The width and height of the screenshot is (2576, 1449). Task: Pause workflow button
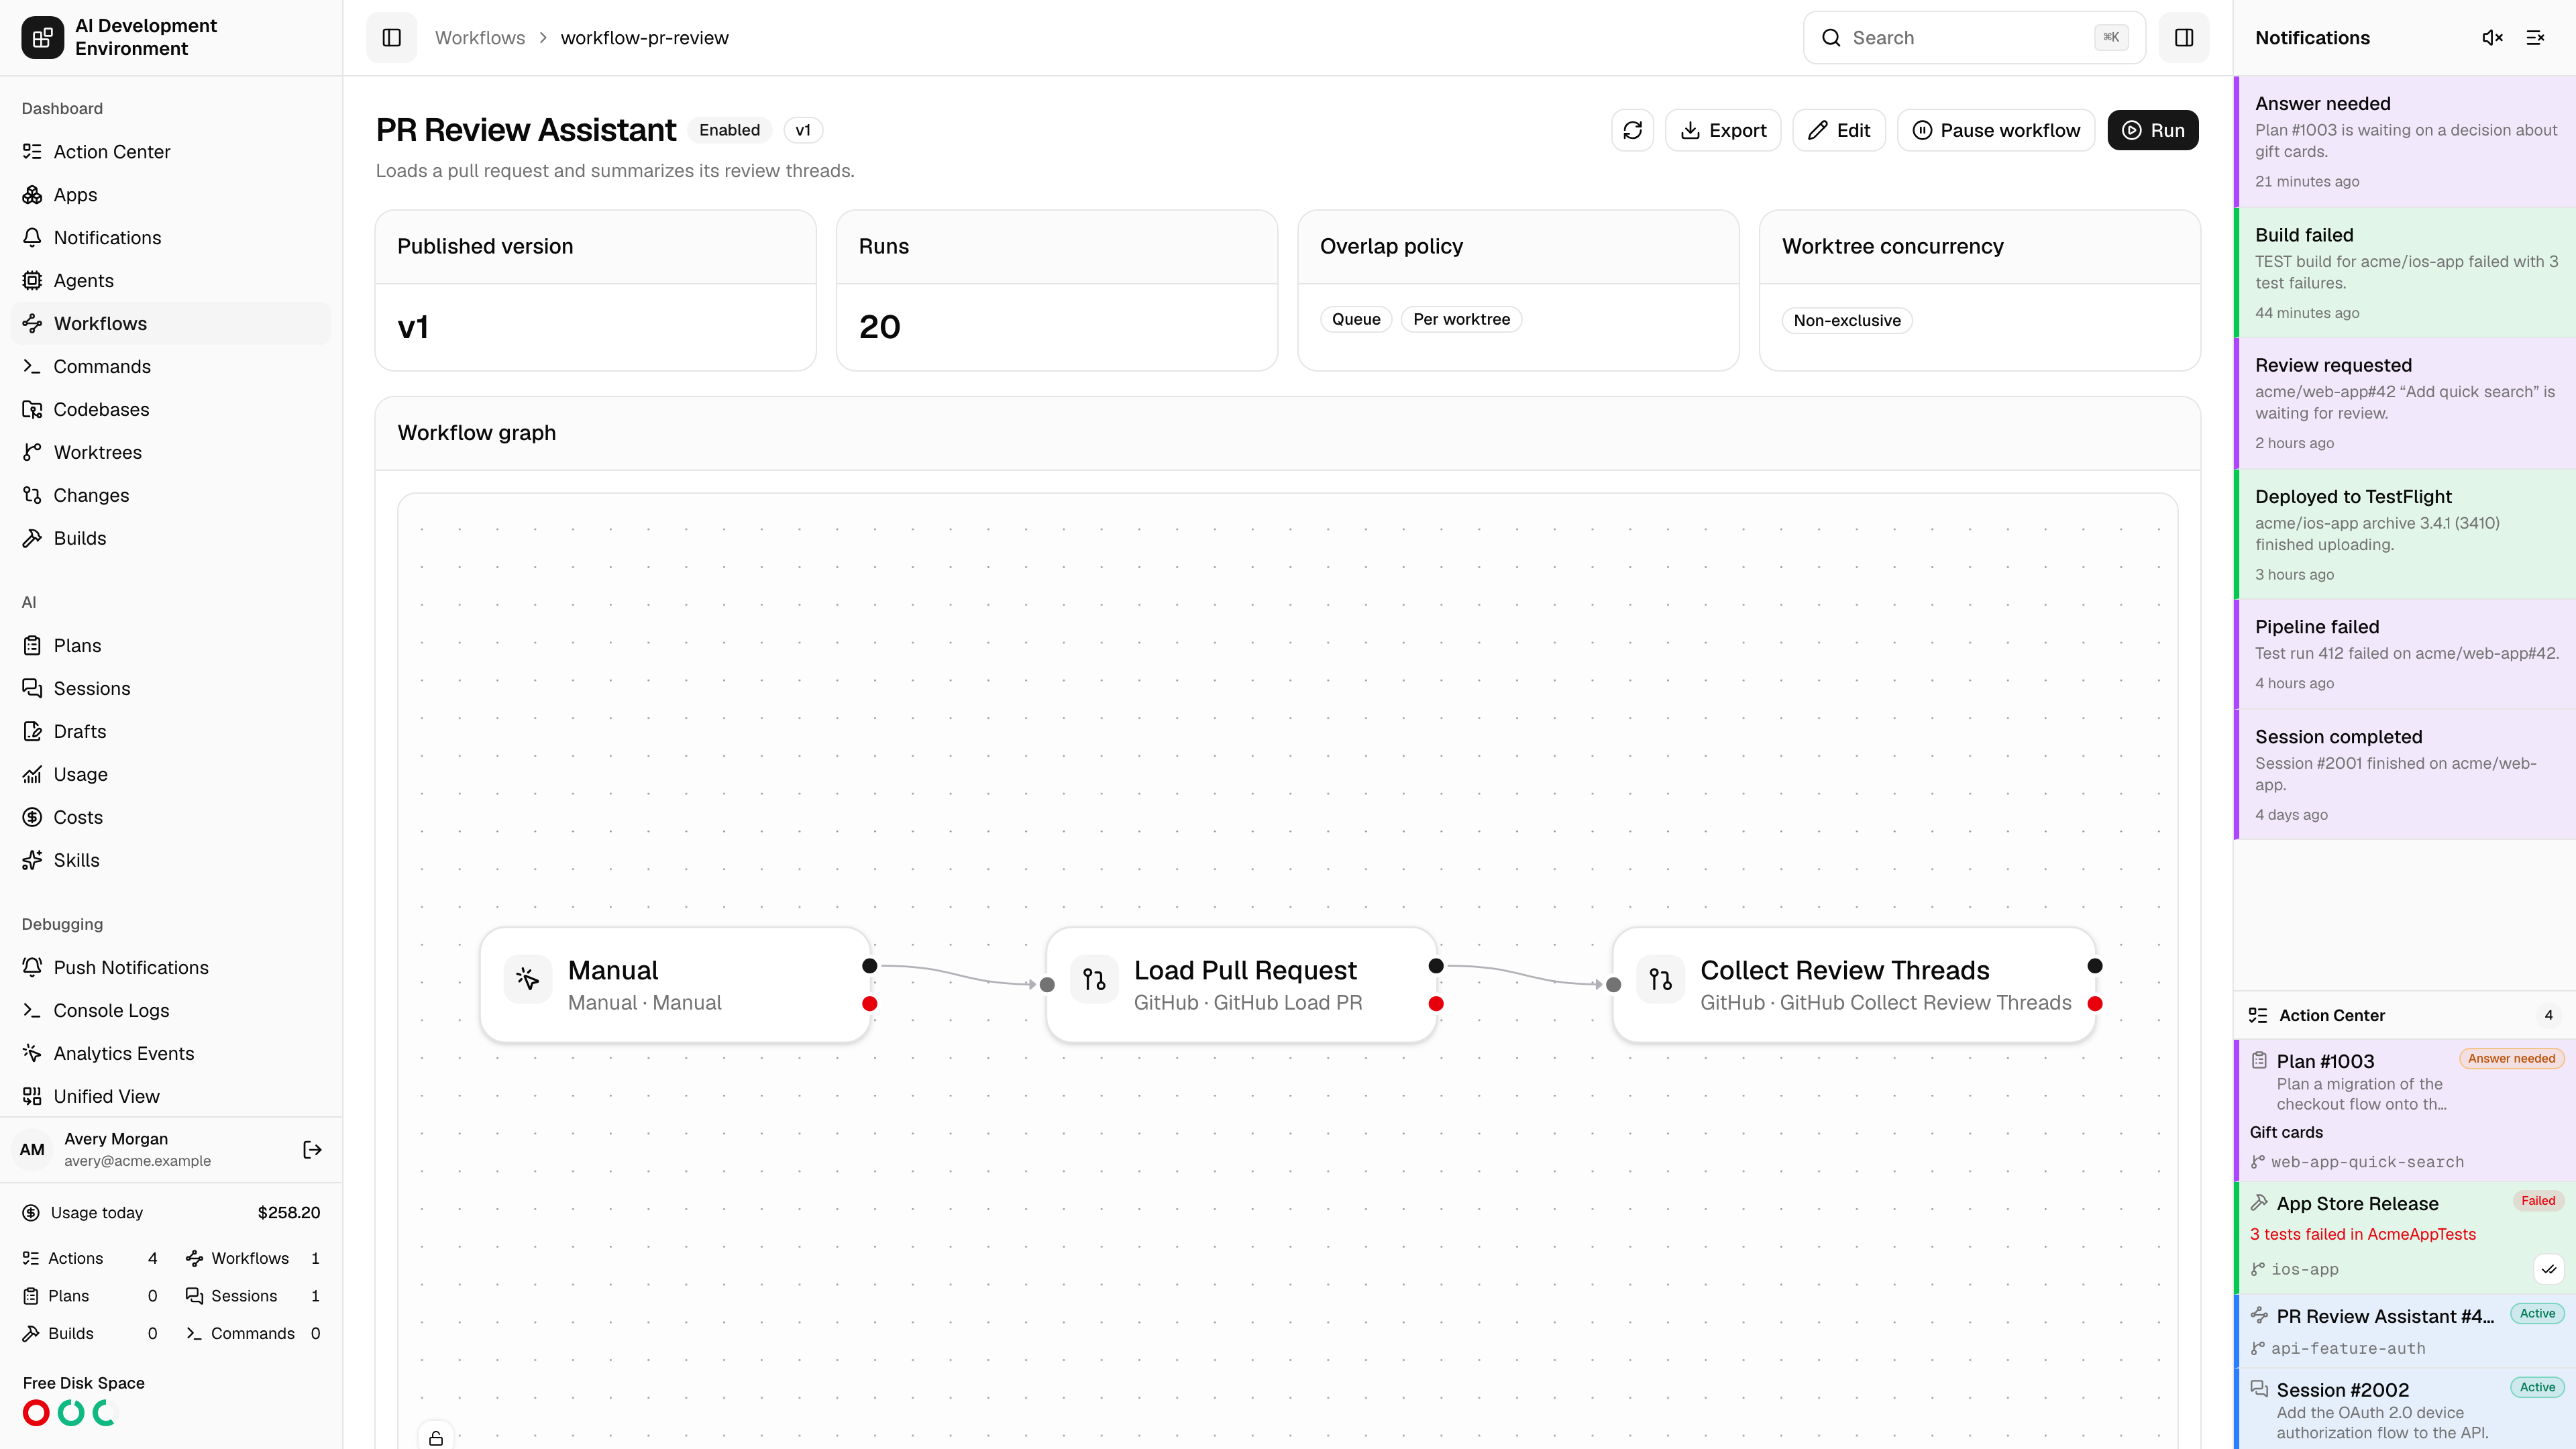tap(1995, 130)
